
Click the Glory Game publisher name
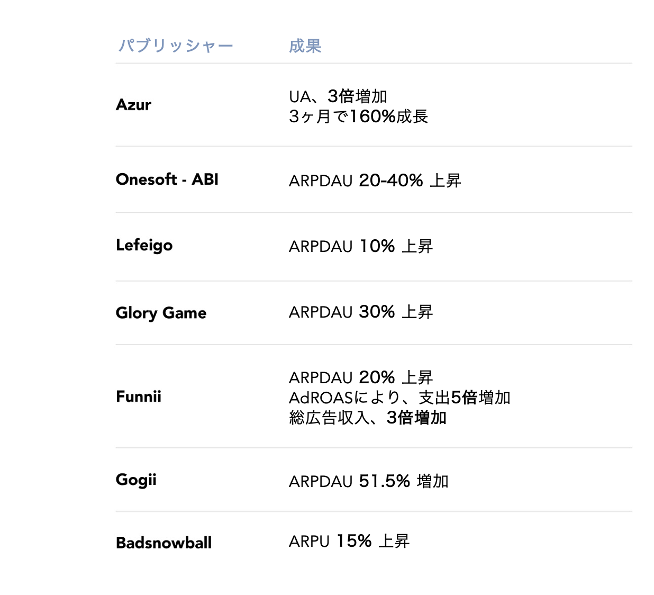(161, 313)
